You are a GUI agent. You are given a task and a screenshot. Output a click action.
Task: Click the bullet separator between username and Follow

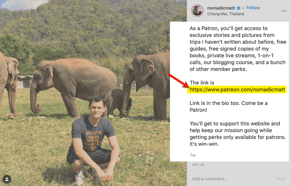(x=244, y=8)
